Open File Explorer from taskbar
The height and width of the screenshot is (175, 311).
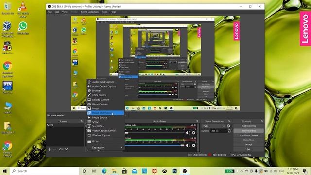coord(114,171)
